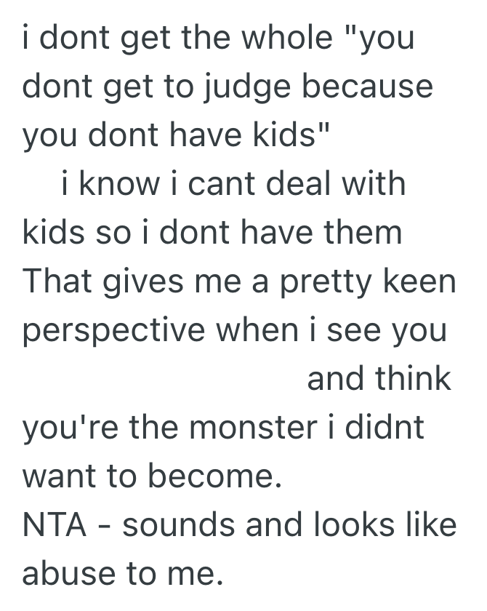Click the word "That" starting the sentence
Viewport: 487px width, 611px height.
[60, 281]
